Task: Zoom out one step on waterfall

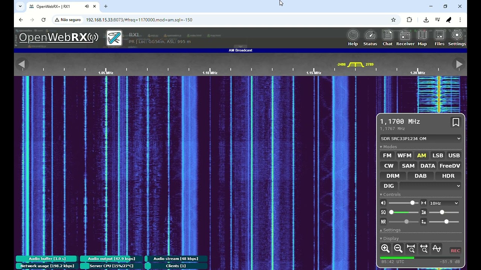Action: [398, 248]
